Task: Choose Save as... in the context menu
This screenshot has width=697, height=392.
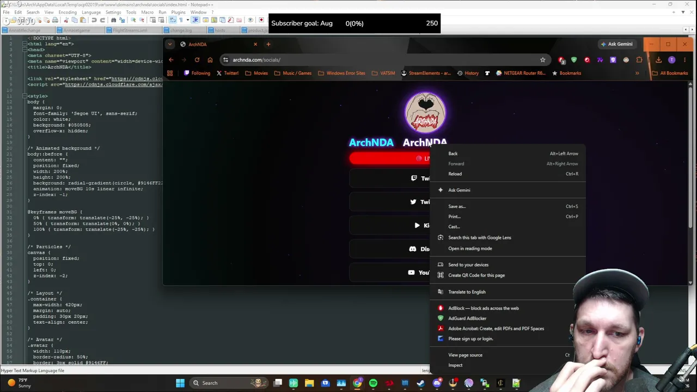Action: [508, 206]
